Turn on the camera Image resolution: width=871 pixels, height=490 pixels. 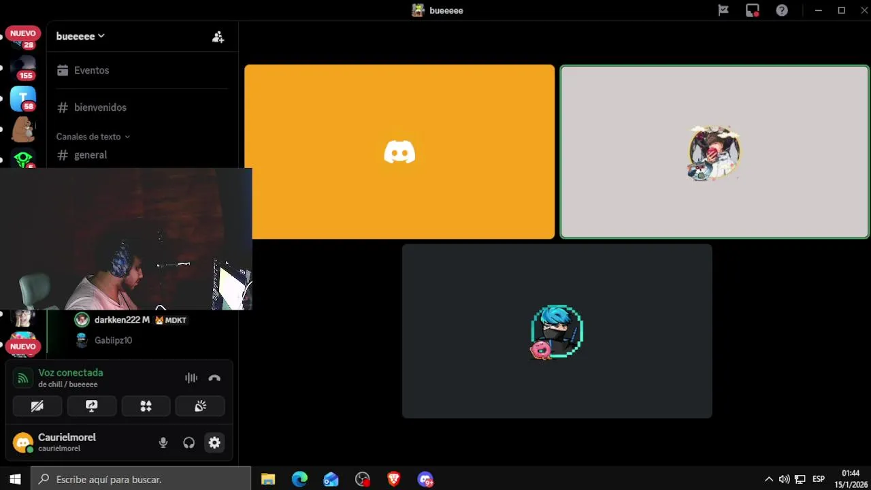37,406
